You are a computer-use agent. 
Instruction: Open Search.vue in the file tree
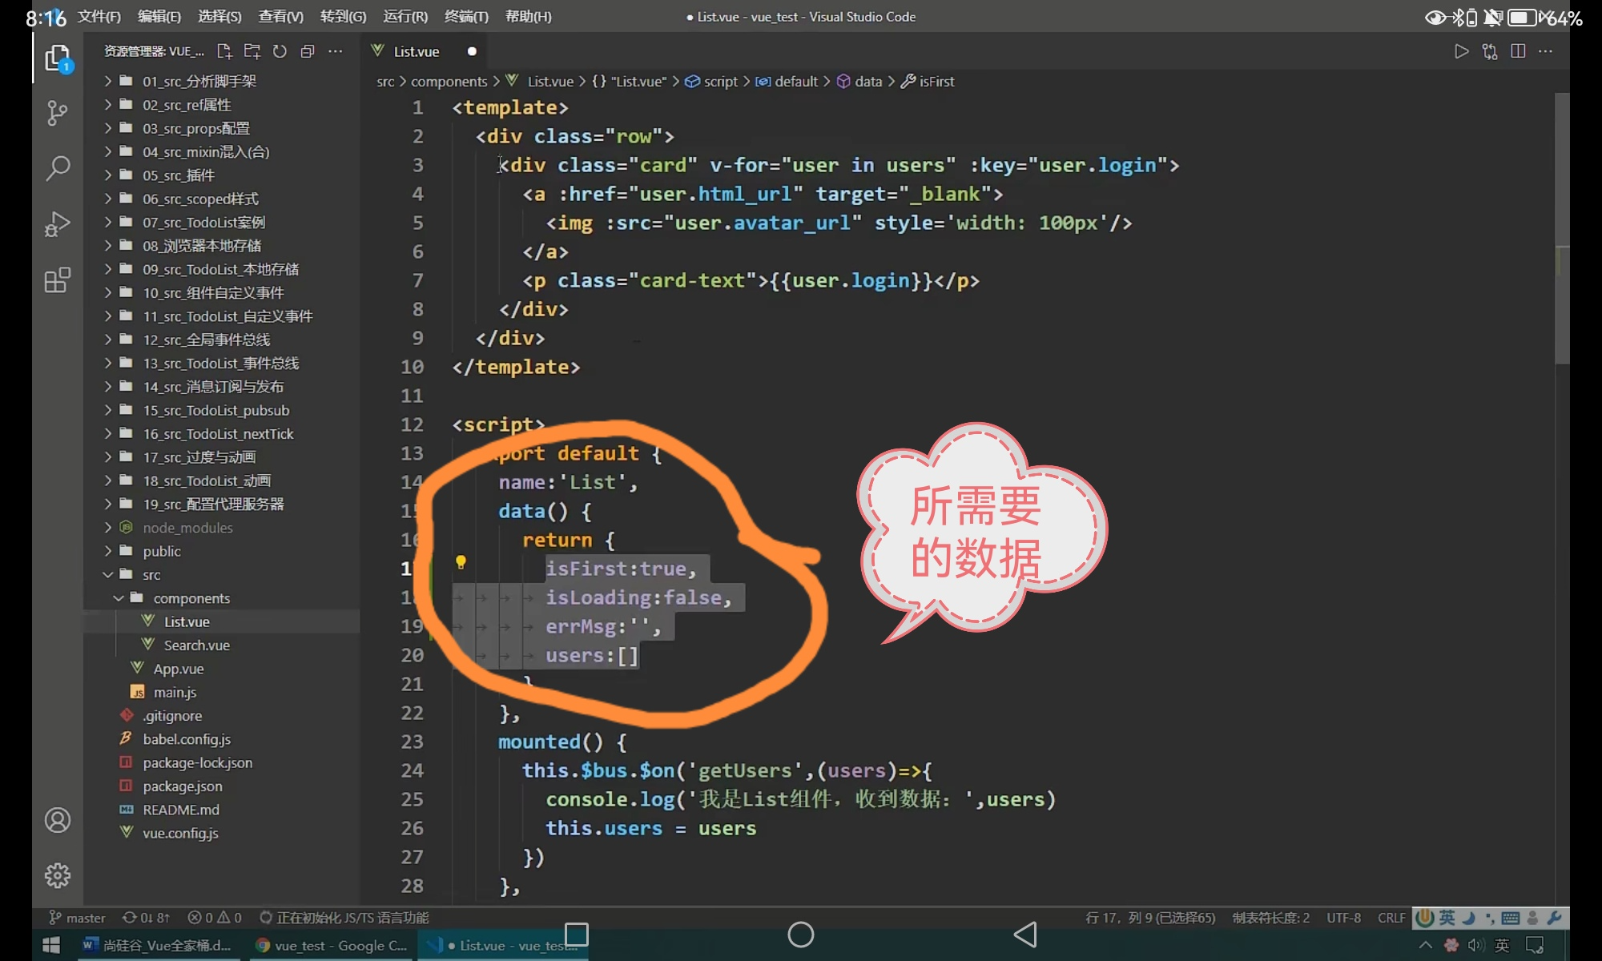[196, 645]
